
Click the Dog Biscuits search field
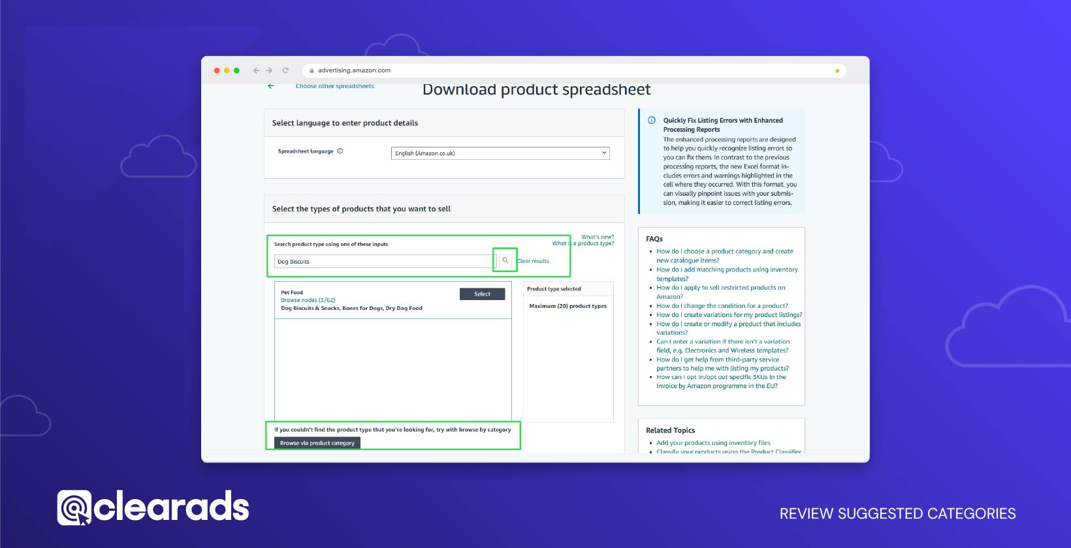point(385,262)
